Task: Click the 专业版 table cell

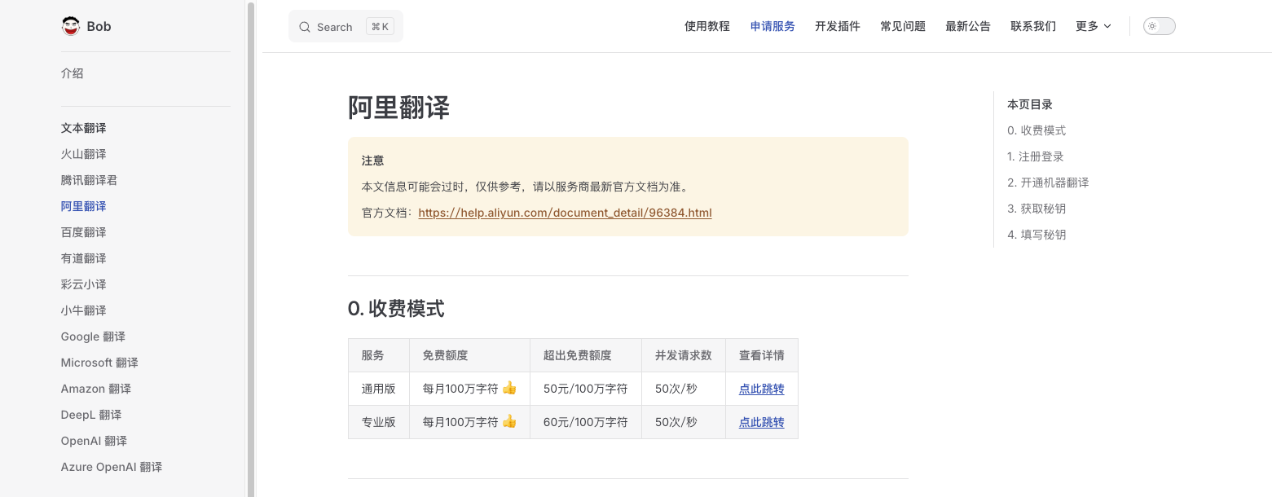Action: [x=379, y=422]
